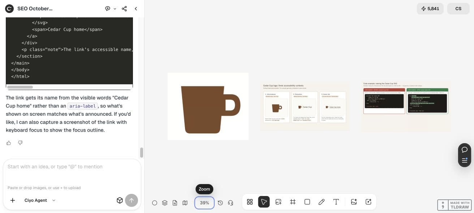Image resolution: width=474 pixels, height=213 pixels.
Task: Open the CS user account button
Action: [458, 9]
